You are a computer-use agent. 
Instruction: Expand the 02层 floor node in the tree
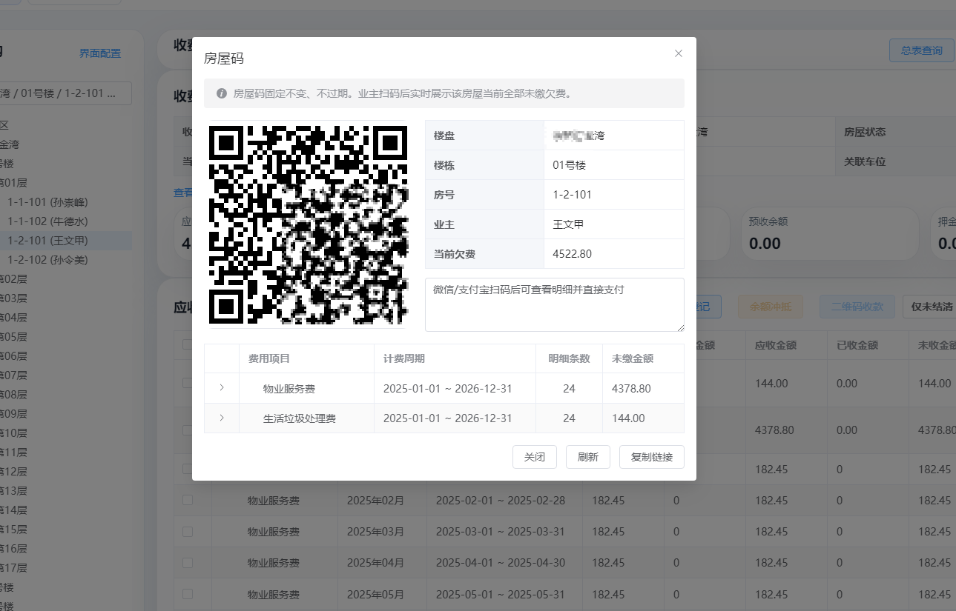[x=13, y=279]
